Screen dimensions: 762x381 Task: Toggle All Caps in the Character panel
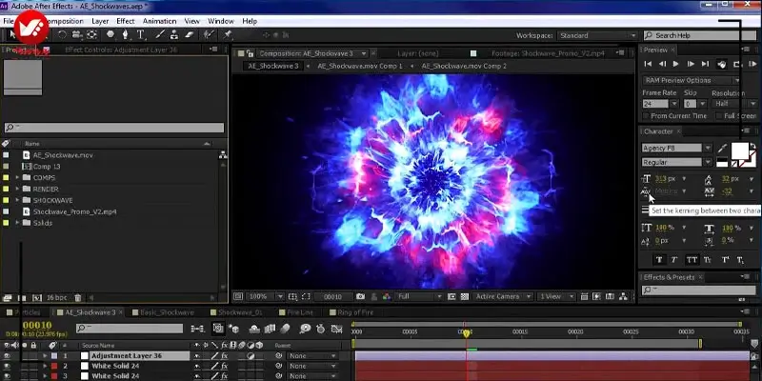pos(692,260)
